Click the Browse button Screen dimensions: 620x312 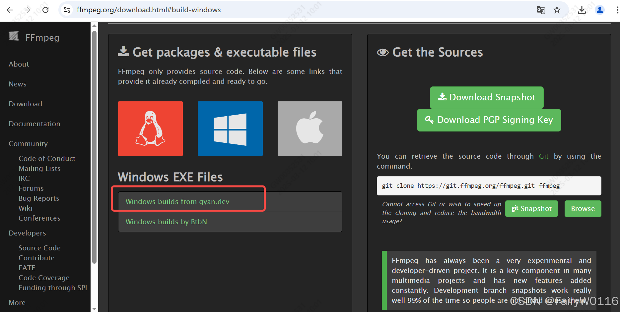point(583,209)
